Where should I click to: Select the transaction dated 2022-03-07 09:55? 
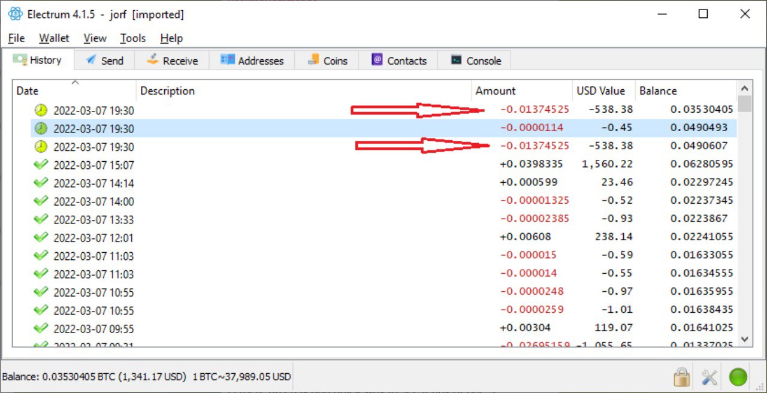pyautogui.click(x=383, y=328)
